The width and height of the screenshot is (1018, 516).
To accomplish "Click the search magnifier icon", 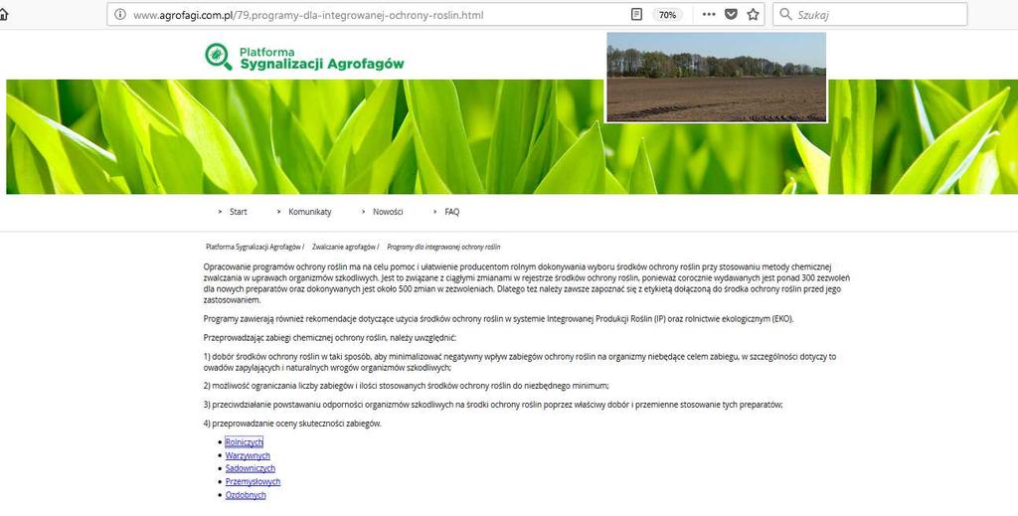I will (x=785, y=14).
